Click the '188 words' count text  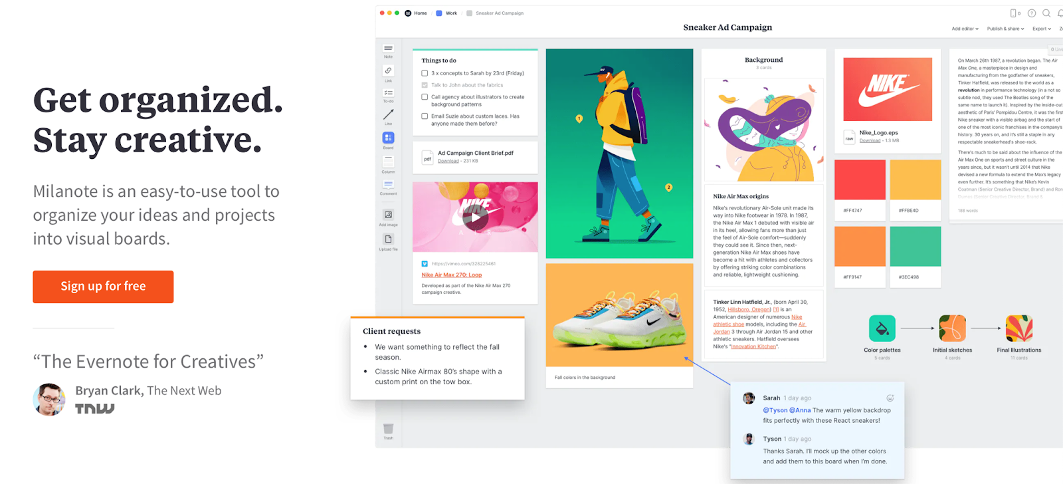(968, 210)
